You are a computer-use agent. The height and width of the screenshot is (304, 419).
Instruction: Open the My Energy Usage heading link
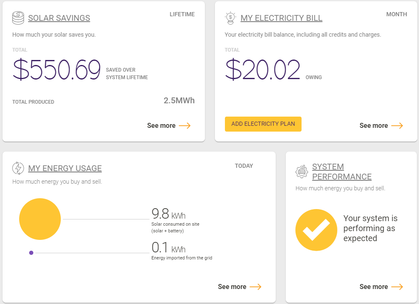[x=65, y=168]
